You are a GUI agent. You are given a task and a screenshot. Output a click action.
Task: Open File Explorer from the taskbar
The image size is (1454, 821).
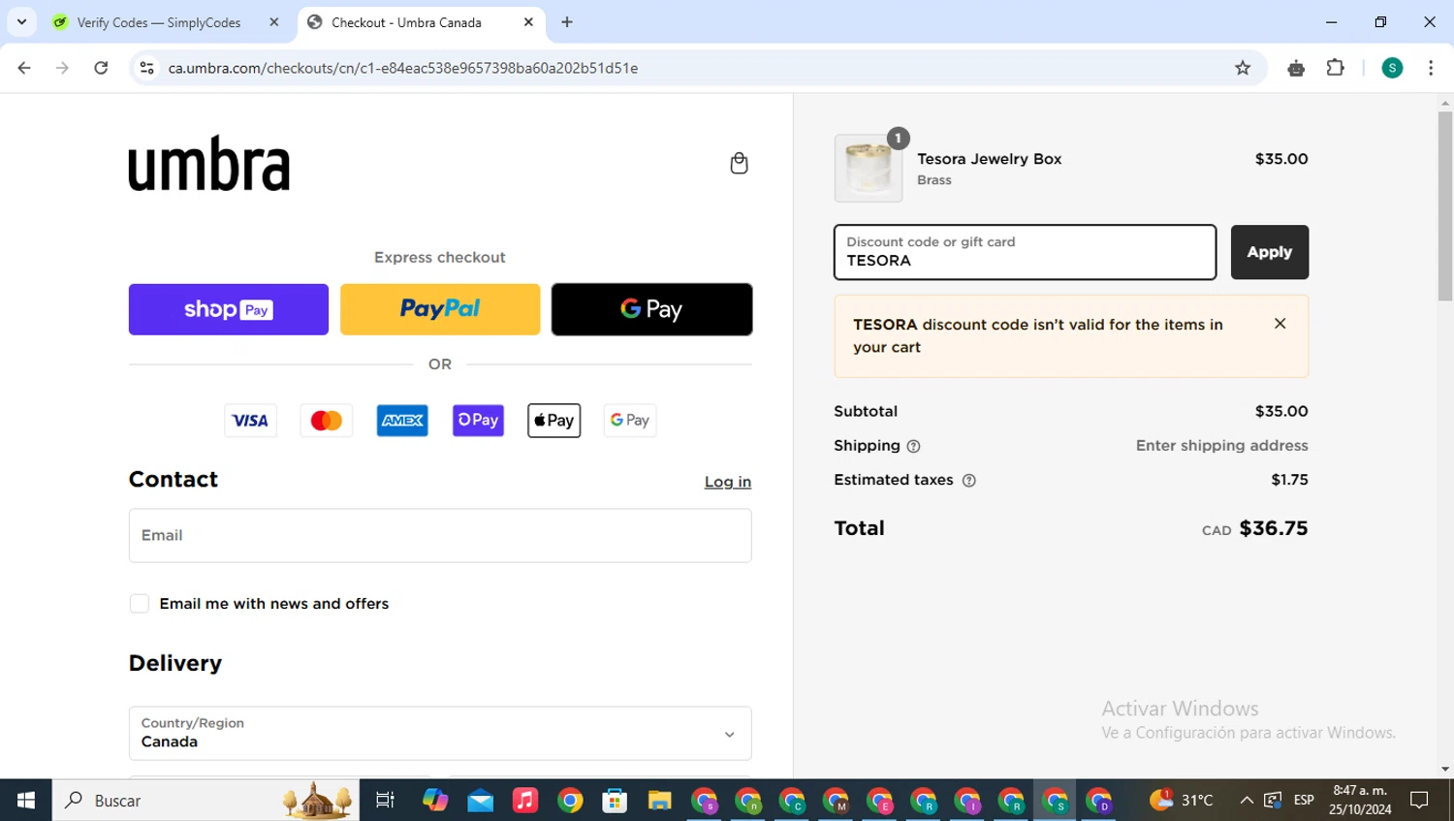click(659, 800)
